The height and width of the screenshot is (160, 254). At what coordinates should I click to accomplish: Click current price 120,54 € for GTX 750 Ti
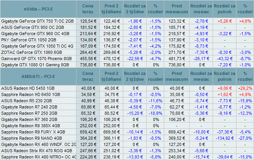point(88,21)
